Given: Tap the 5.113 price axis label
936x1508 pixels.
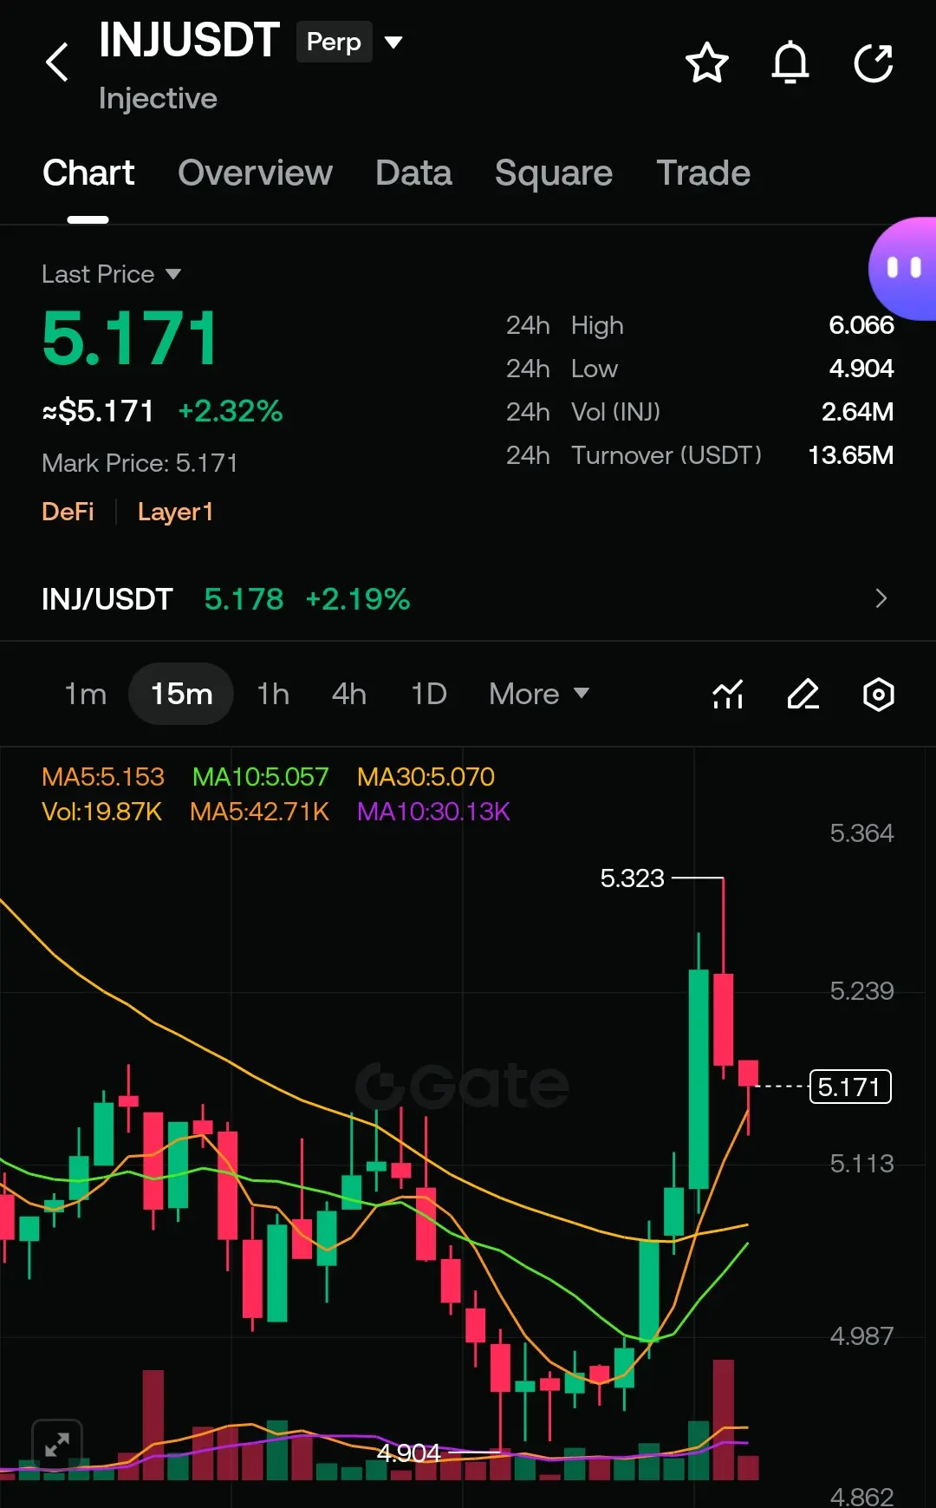Looking at the screenshot, I should pos(861,1164).
